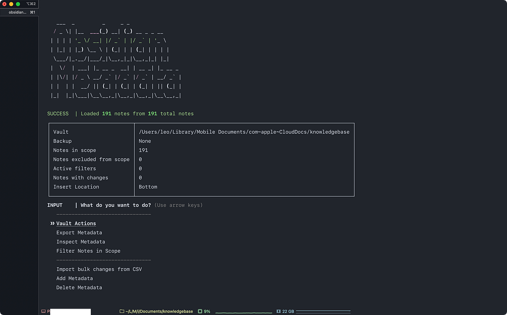Click the CPU usage graph line
Viewport: 507px width, 315px height.
[244, 313]
